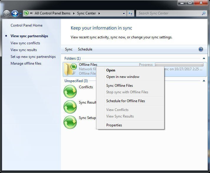Click the Forward navigation arrow button

(15, 13)
